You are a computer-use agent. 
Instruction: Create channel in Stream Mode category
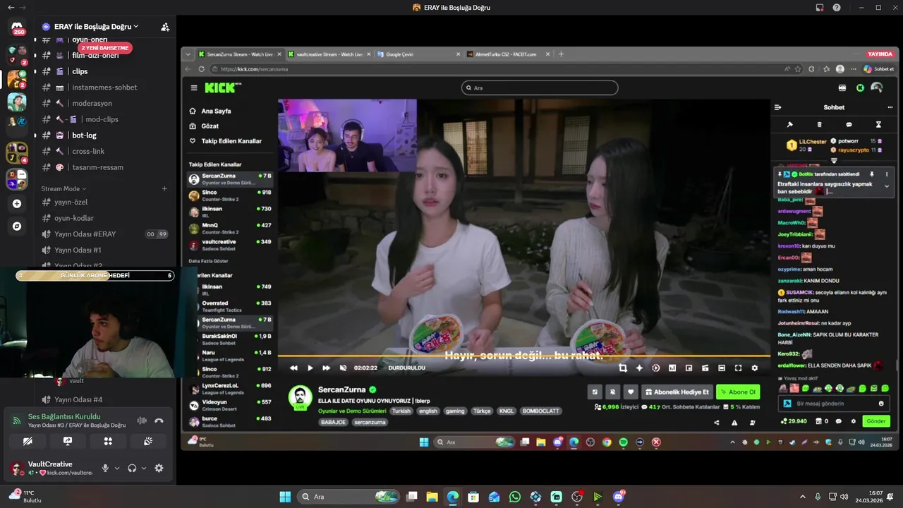164,189
